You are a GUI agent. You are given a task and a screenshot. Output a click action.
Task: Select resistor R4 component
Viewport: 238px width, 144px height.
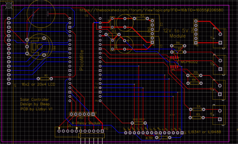pos(197,109)
